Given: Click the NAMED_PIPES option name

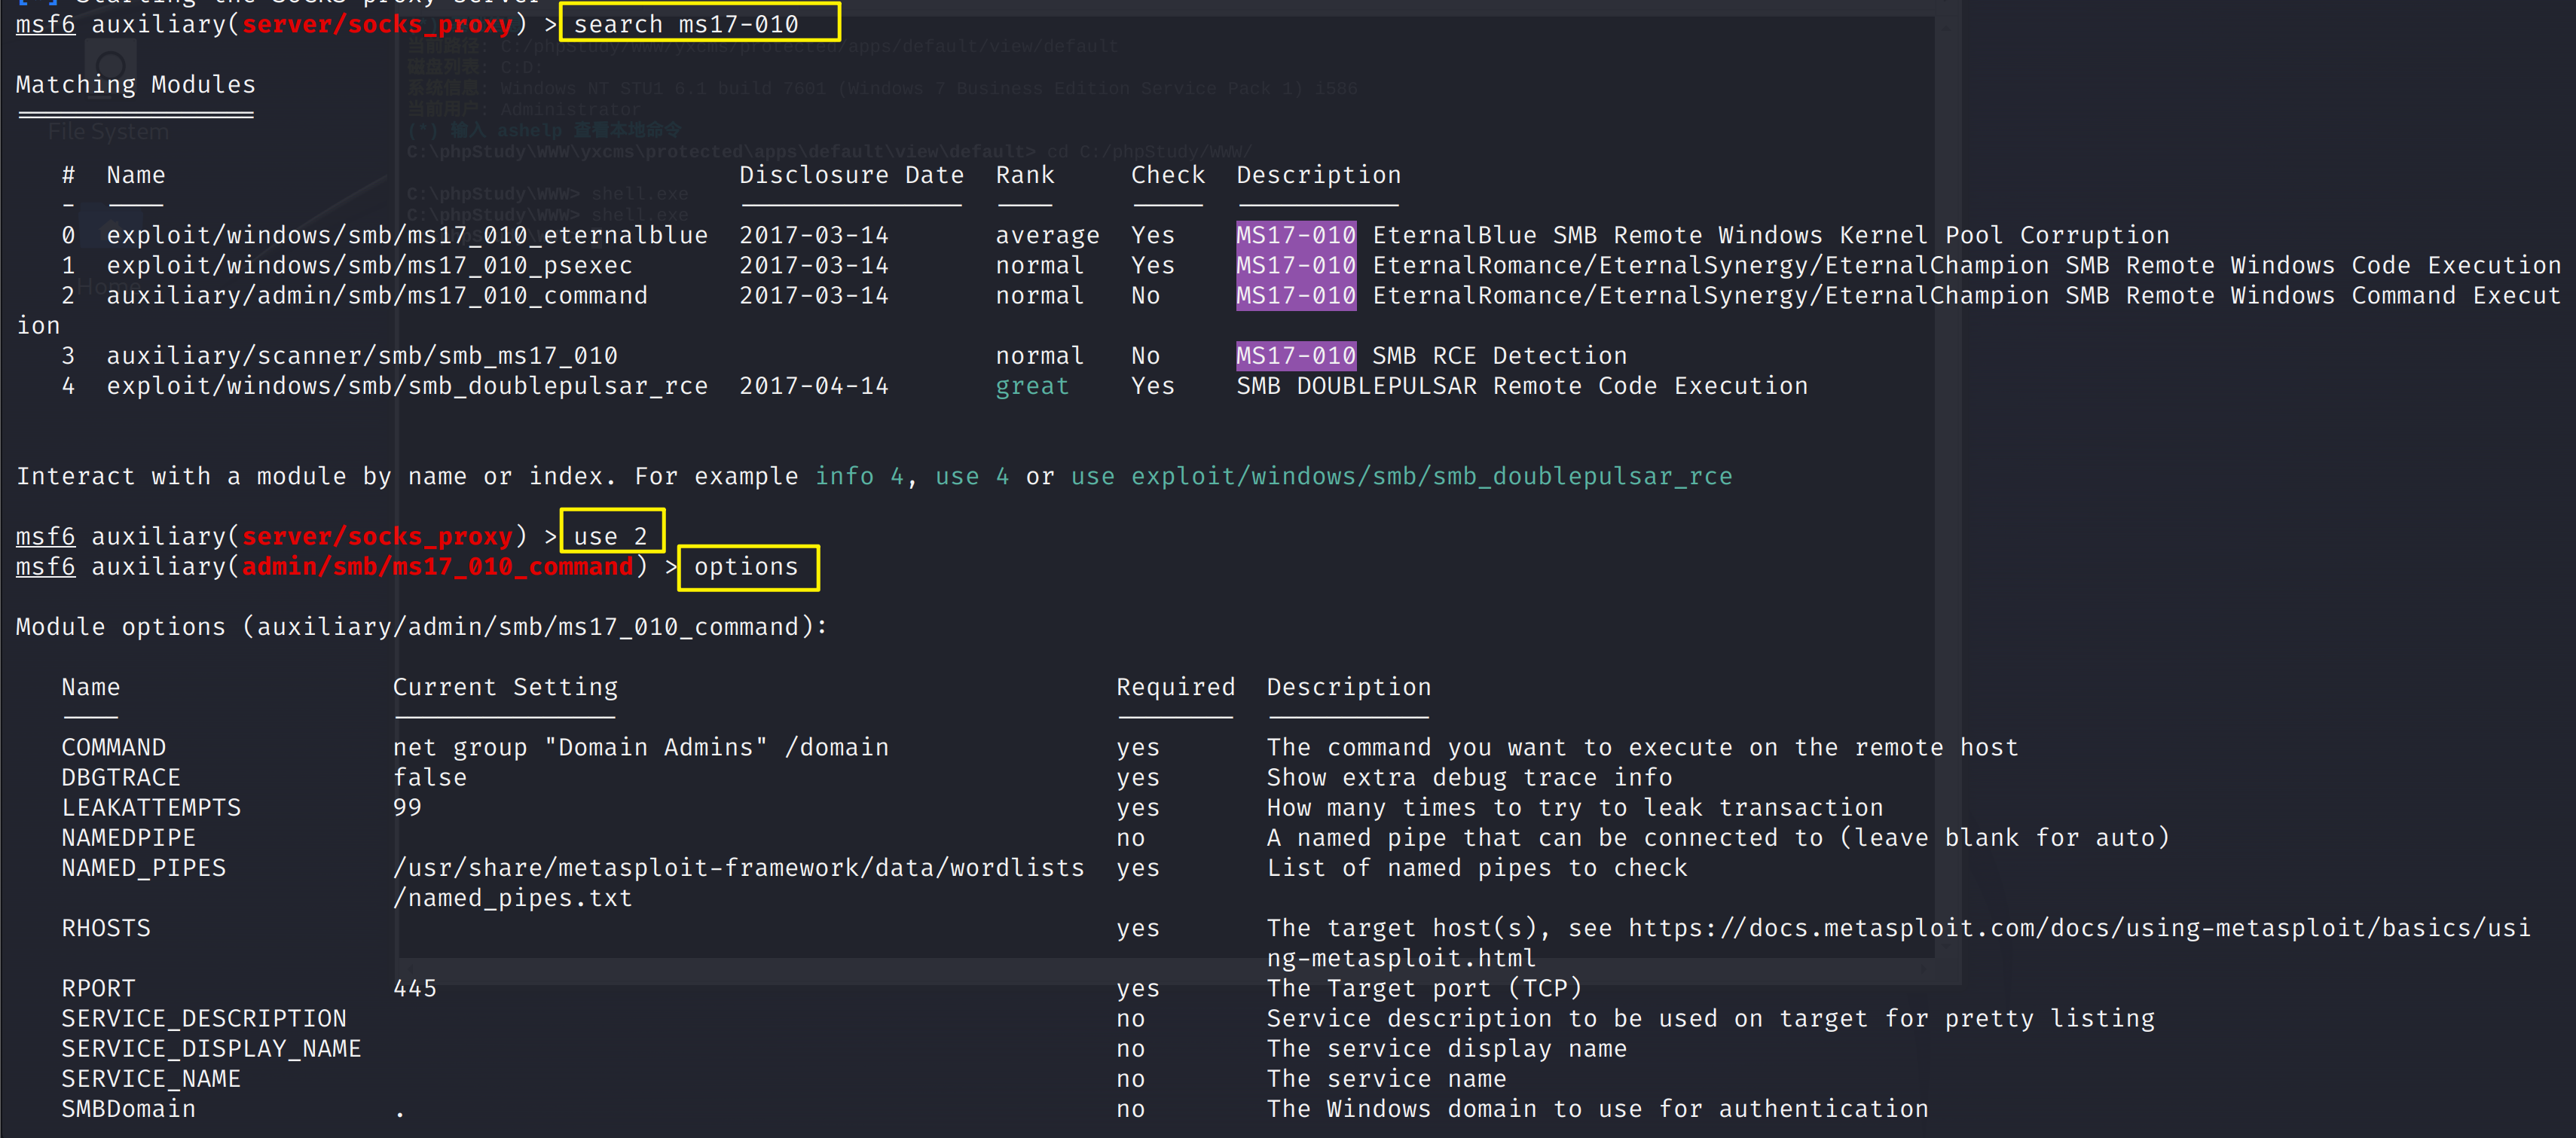Looking at the screenshot, I should pos(144,868).
